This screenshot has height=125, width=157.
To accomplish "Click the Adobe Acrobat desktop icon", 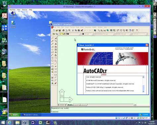I will (x=4, y=17).
